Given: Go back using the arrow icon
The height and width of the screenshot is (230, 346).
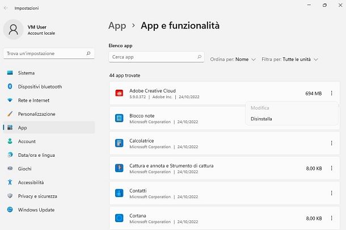Looking at the screenshot, I should coord(6,8).
